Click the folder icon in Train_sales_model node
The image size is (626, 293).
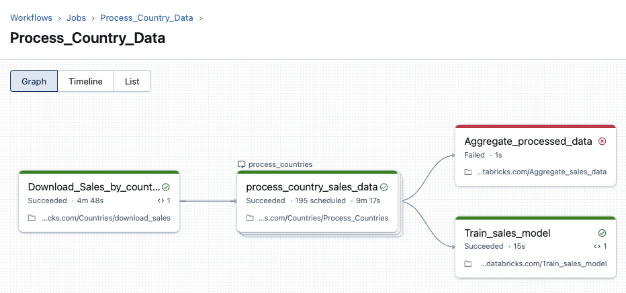click(x=468, y=264)
